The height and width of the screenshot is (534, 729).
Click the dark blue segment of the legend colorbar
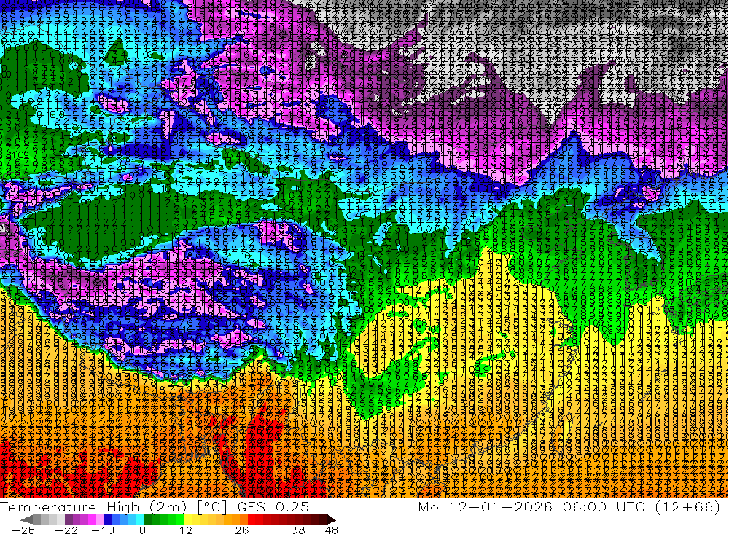108,519
